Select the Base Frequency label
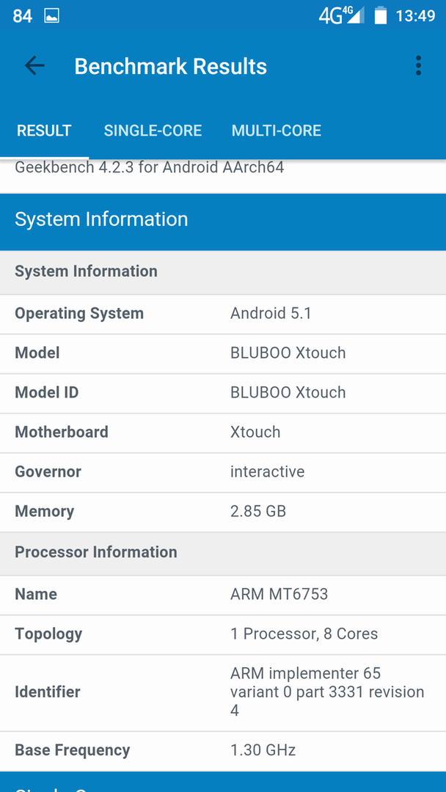The image size is (446, 792). point(72,750)
